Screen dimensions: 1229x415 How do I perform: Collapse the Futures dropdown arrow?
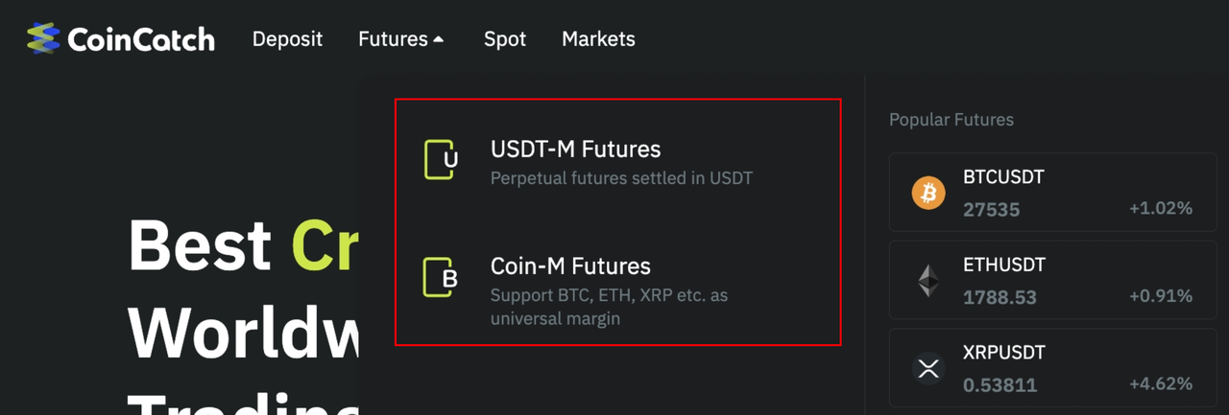tap(439, 40)
